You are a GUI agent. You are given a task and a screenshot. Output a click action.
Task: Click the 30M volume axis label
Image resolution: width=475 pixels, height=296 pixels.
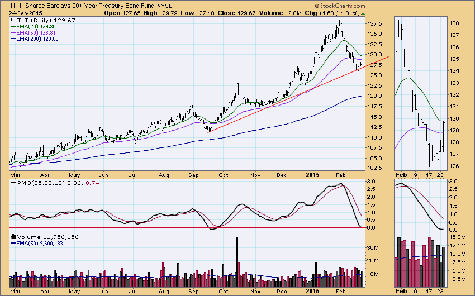pyautogui.click(x=373, y=247)
